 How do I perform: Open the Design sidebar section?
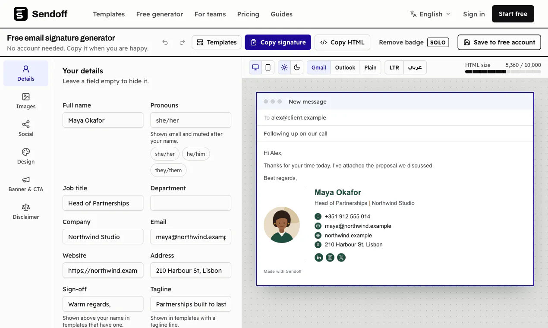point(26,156)
